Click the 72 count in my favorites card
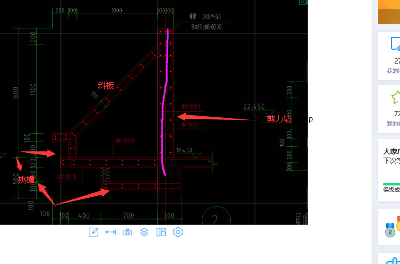This screenshot has height=264, width=400. click(x=397, y=114)
